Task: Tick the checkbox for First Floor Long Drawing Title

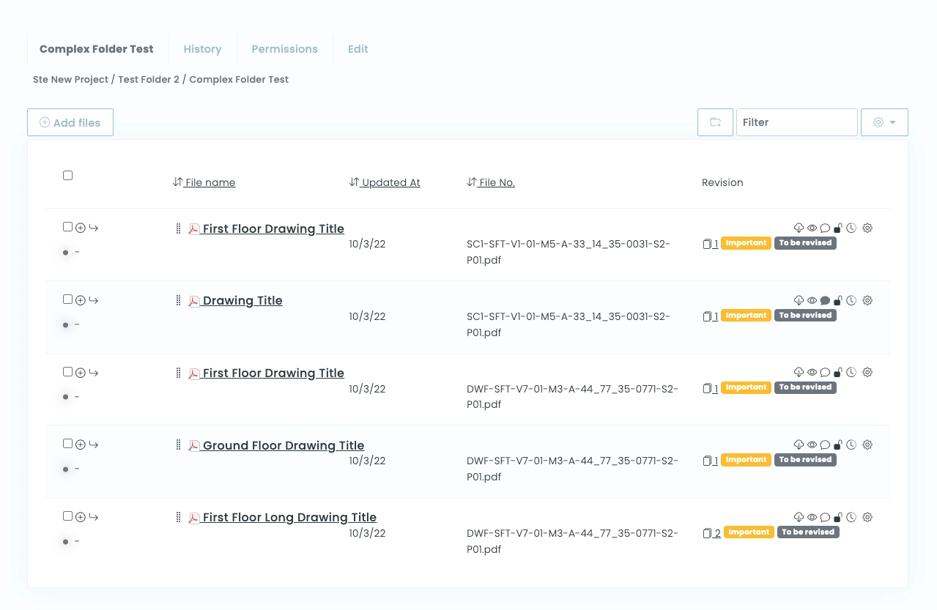Action: [x=68, y=516]
